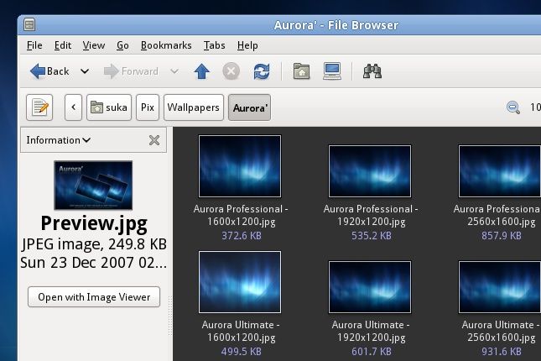Select the Aurora Ultimate - 2560x1600.jpg thumbnail
This screenshot has height=361, width=541.
click(x=500, y=287)
